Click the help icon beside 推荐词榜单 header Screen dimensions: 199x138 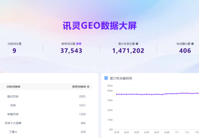click(x=88, y=87)
